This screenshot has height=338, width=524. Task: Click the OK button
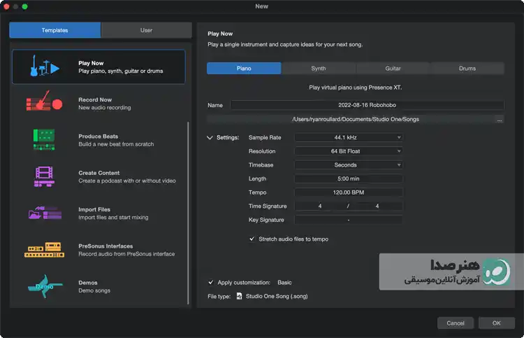pyautogui.click(x=496, y=323)
